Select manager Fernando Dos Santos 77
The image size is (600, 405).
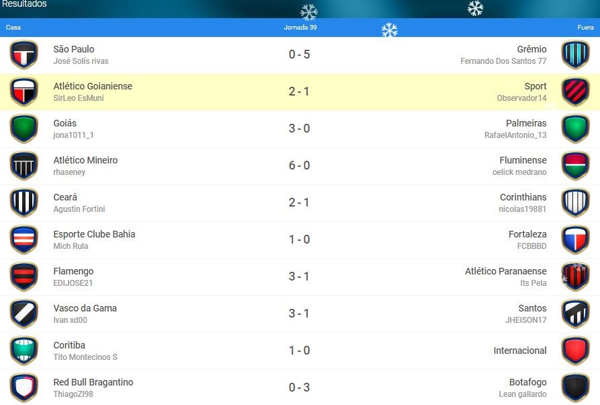[503, 61]
